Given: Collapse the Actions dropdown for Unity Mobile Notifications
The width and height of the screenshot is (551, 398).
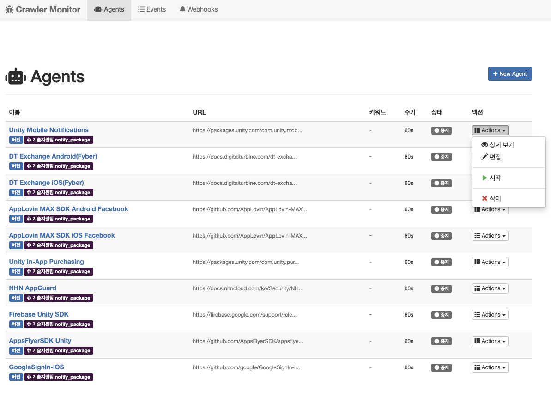Looking at the screenshot, I should [x=490, y=130].
